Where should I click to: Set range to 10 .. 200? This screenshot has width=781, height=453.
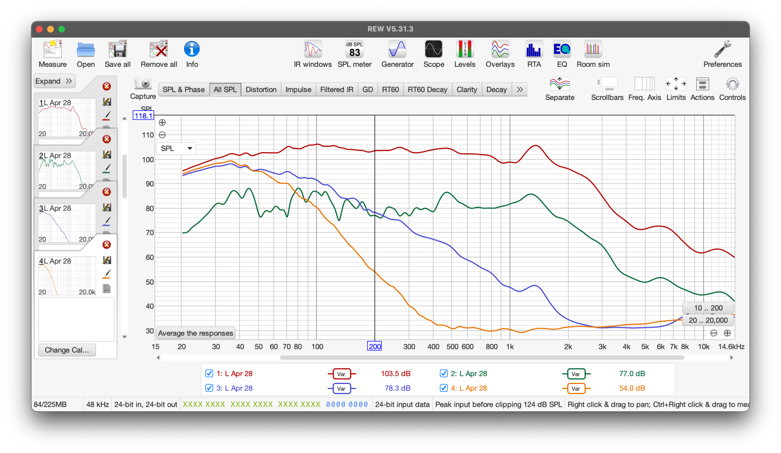[x=708, y=308]
